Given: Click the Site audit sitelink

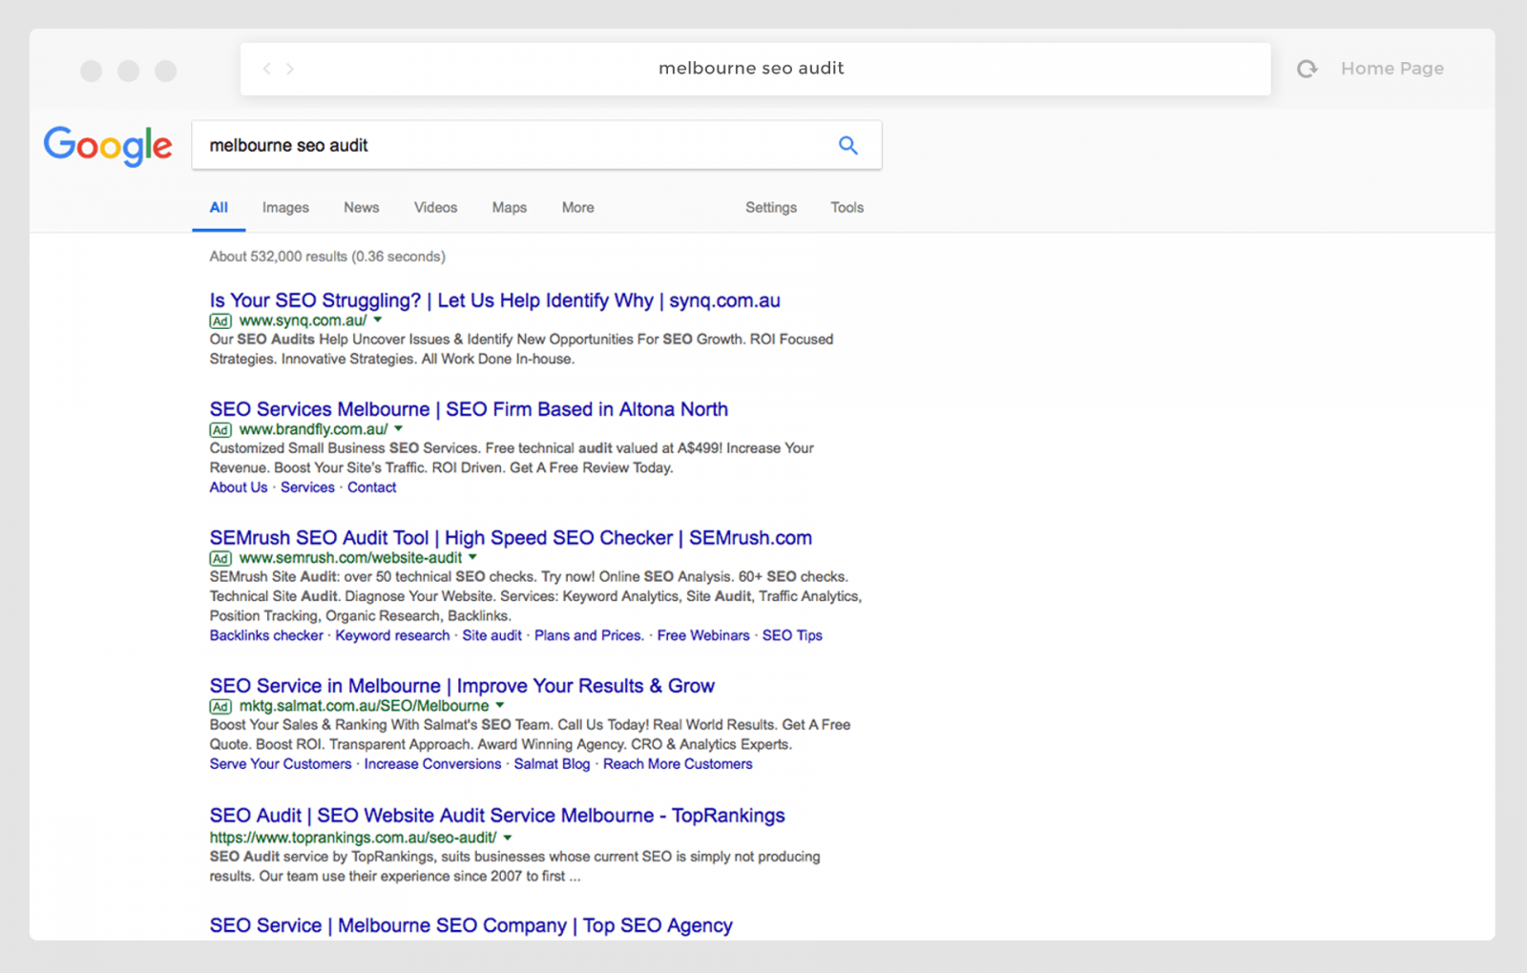Looking at the screenshot, I should coord(492,635).
